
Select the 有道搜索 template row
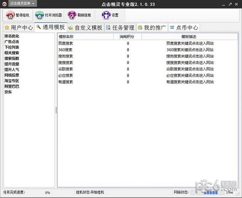[x=148, y=82]
